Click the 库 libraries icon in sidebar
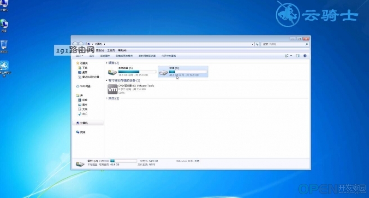369x198 pixels. 77,95
